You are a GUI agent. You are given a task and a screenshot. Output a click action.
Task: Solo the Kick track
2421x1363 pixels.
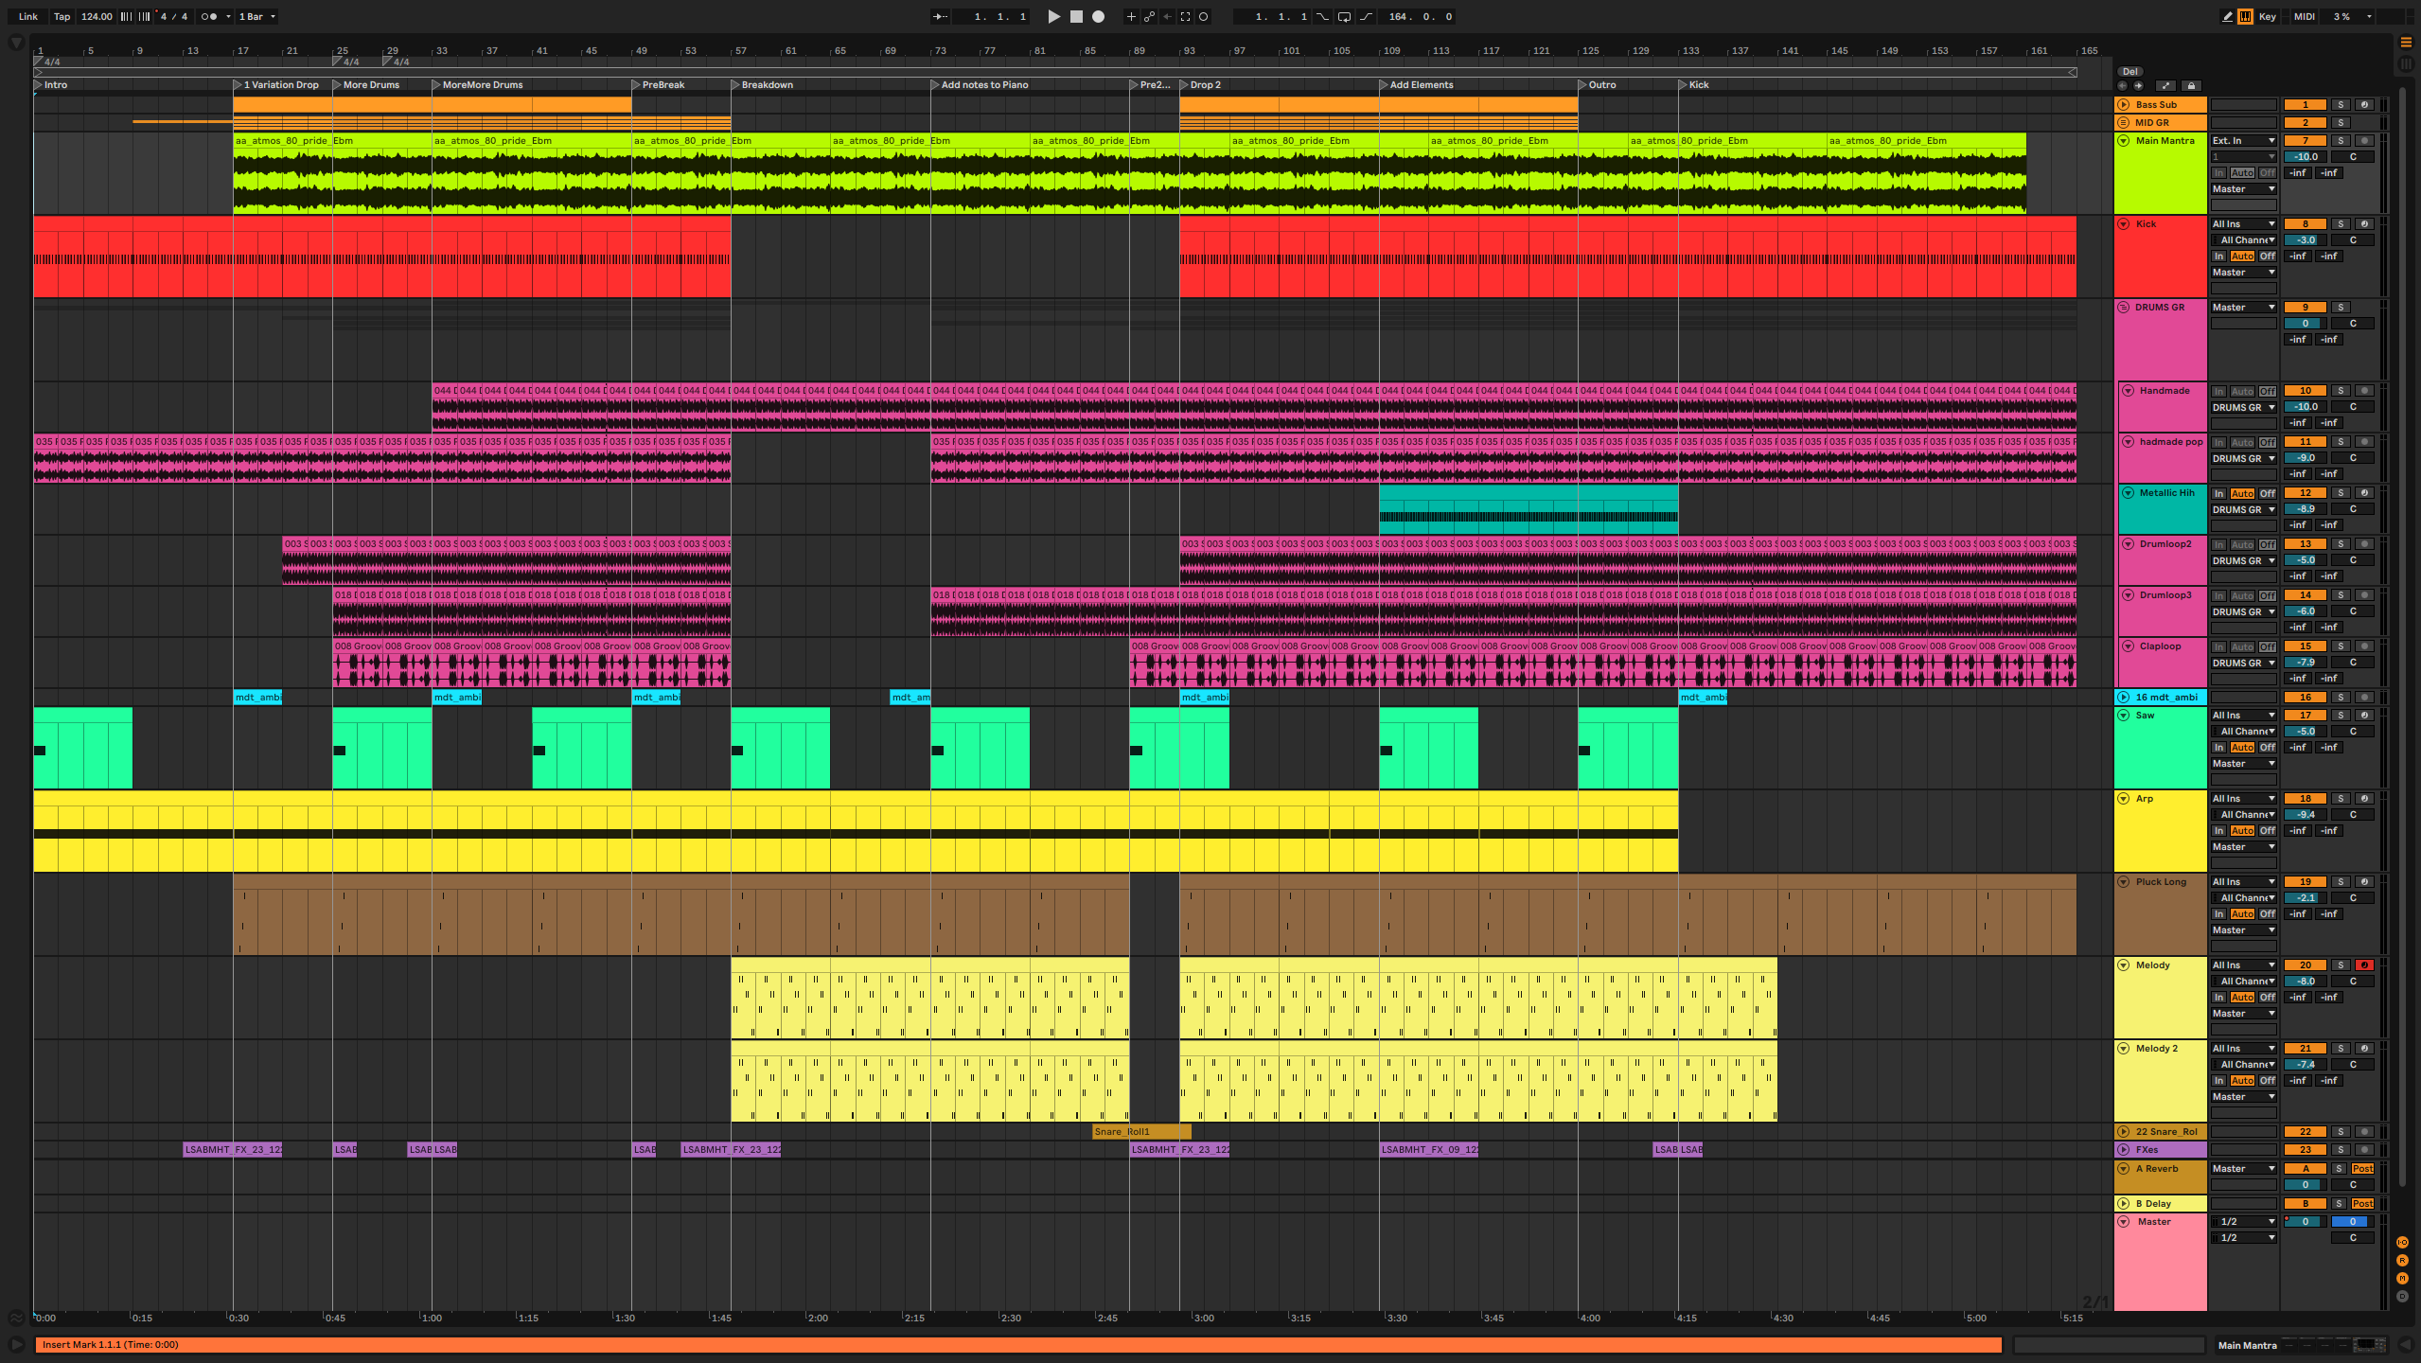click(x=2340, y=224)
